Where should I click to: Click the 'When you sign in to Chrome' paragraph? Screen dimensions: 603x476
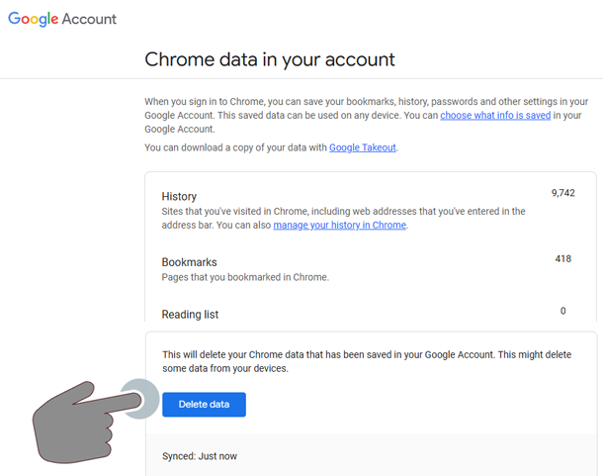(x=367, y=115)
